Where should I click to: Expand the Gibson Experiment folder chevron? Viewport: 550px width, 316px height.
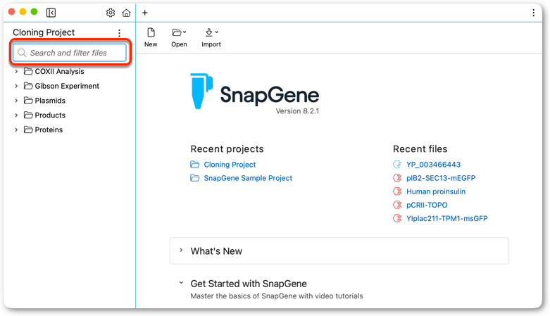pyautogui.click(x=16, y=86)
